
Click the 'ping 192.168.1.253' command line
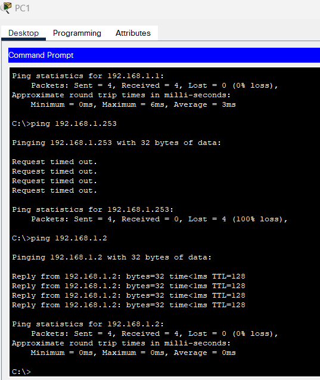click(x=64, y=123)
